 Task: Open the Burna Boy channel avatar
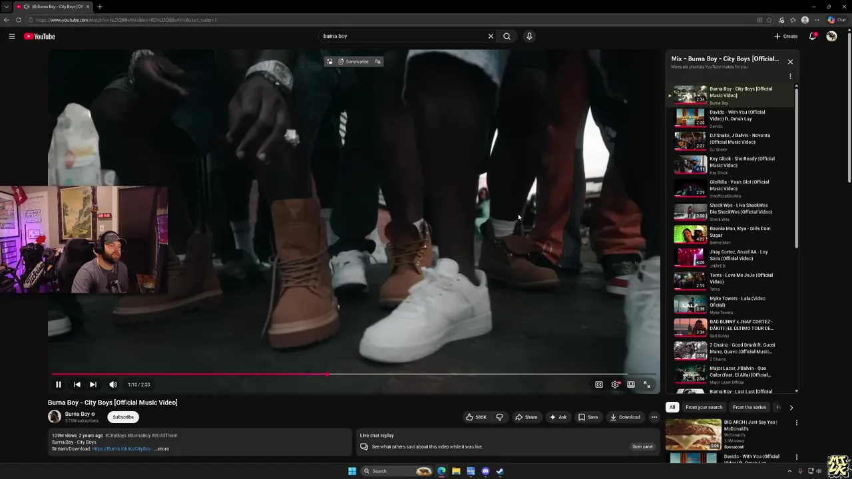tap(55, 417)
